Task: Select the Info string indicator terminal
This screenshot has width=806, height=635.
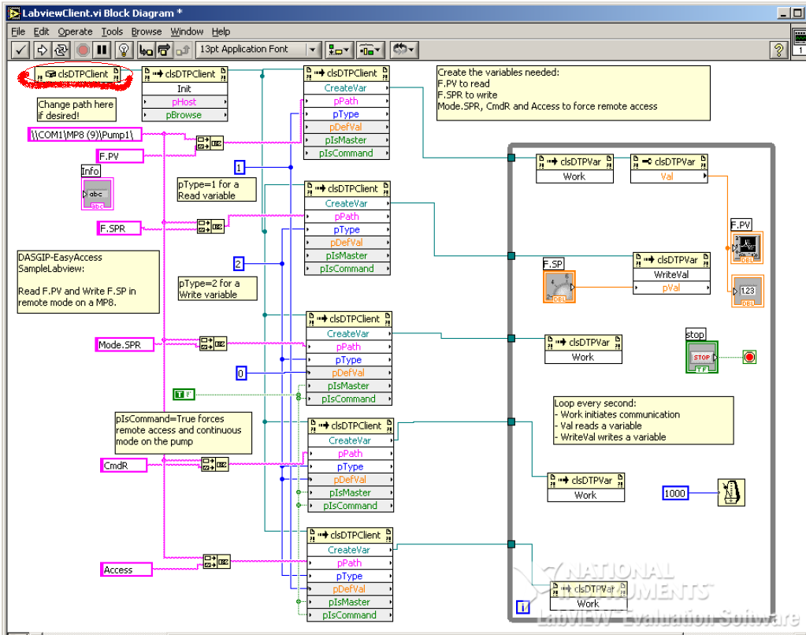Action: click(97, 194)
